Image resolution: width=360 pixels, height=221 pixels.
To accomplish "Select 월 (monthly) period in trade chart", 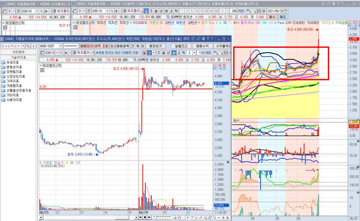I will tap(164, 53).
